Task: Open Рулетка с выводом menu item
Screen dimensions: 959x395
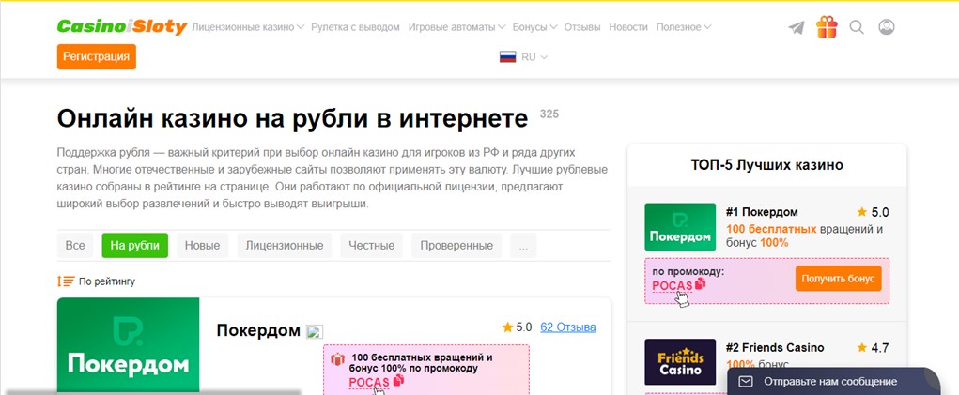Action: point(355,27)
